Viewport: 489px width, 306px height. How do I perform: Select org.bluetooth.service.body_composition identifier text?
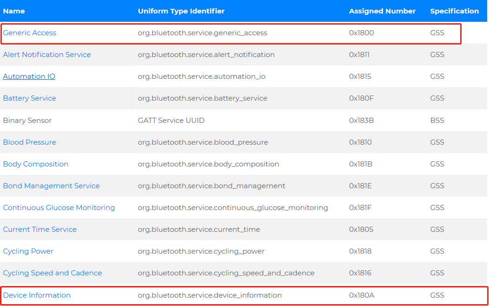click(209, 164)
